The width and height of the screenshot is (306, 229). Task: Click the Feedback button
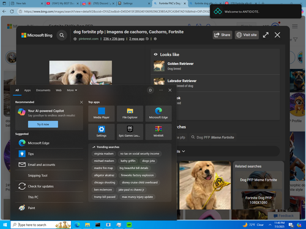[x=283, y=216]
